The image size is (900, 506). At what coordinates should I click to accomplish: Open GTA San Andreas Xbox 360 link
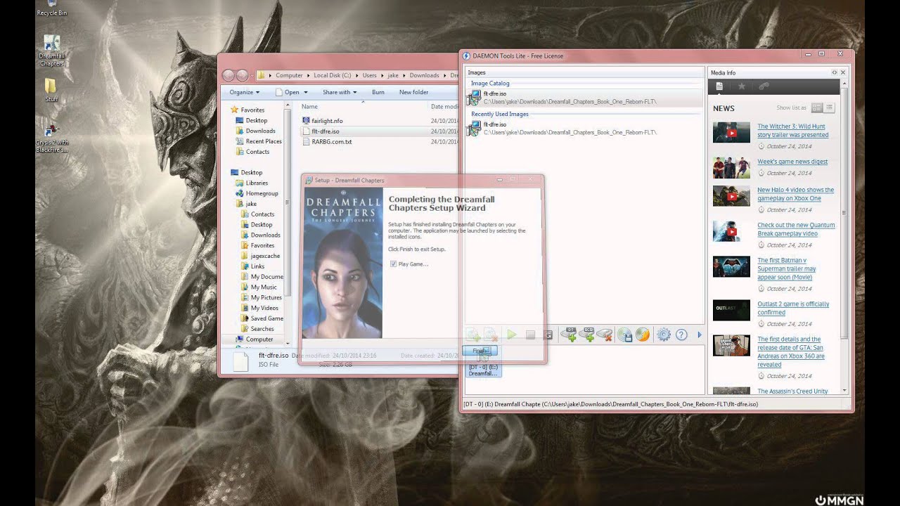pyautogui.click(x=791, y=352)
